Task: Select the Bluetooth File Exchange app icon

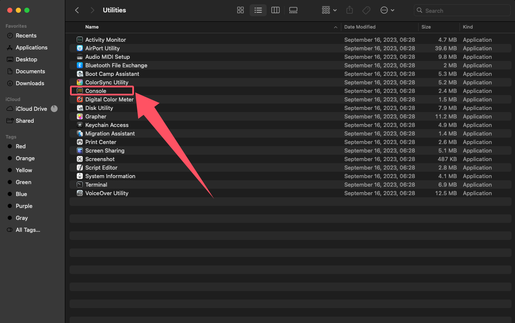Action: [x=80, y=65]
